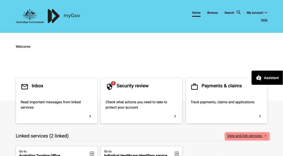The image size is (283, 156).
Task: Go to Individual Healthcare Identifiers service
Action: tap(141, 152)
